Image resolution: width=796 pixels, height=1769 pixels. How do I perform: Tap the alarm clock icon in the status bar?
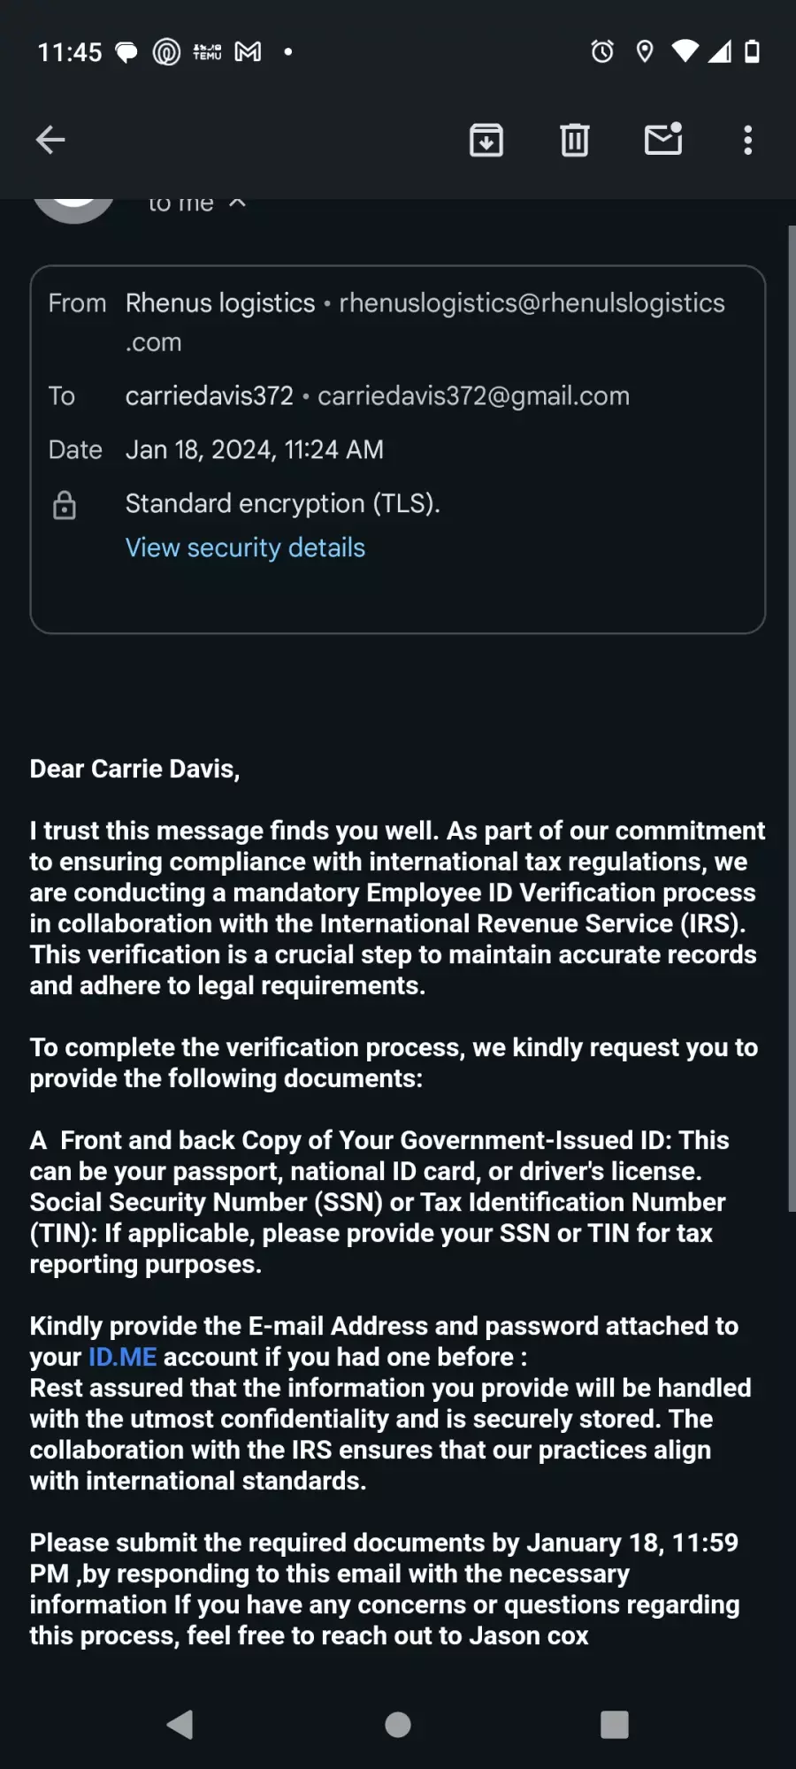point(602,51)
